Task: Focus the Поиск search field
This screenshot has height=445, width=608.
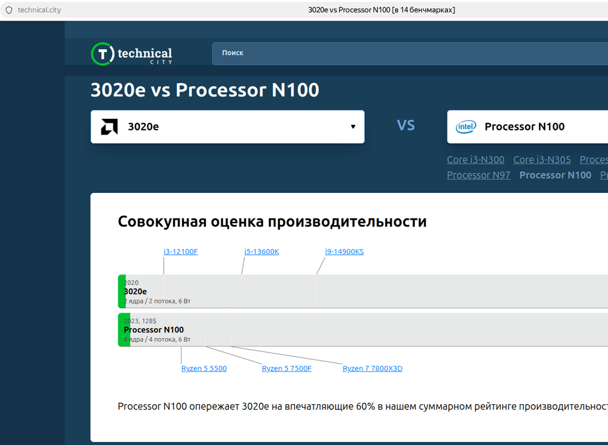Action: pos(410,54)
